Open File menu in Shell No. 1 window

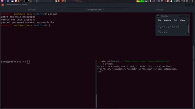tap(159, 20)
